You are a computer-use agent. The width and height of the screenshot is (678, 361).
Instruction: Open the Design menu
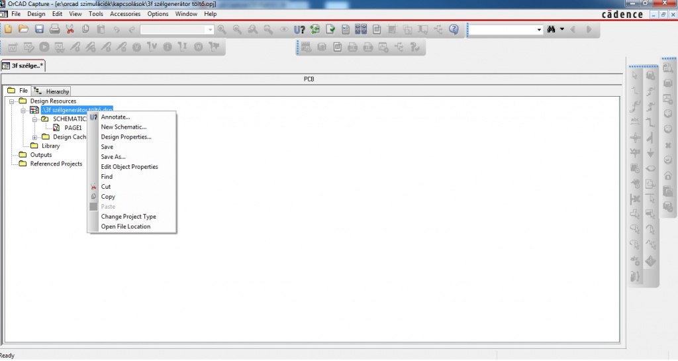36,14
